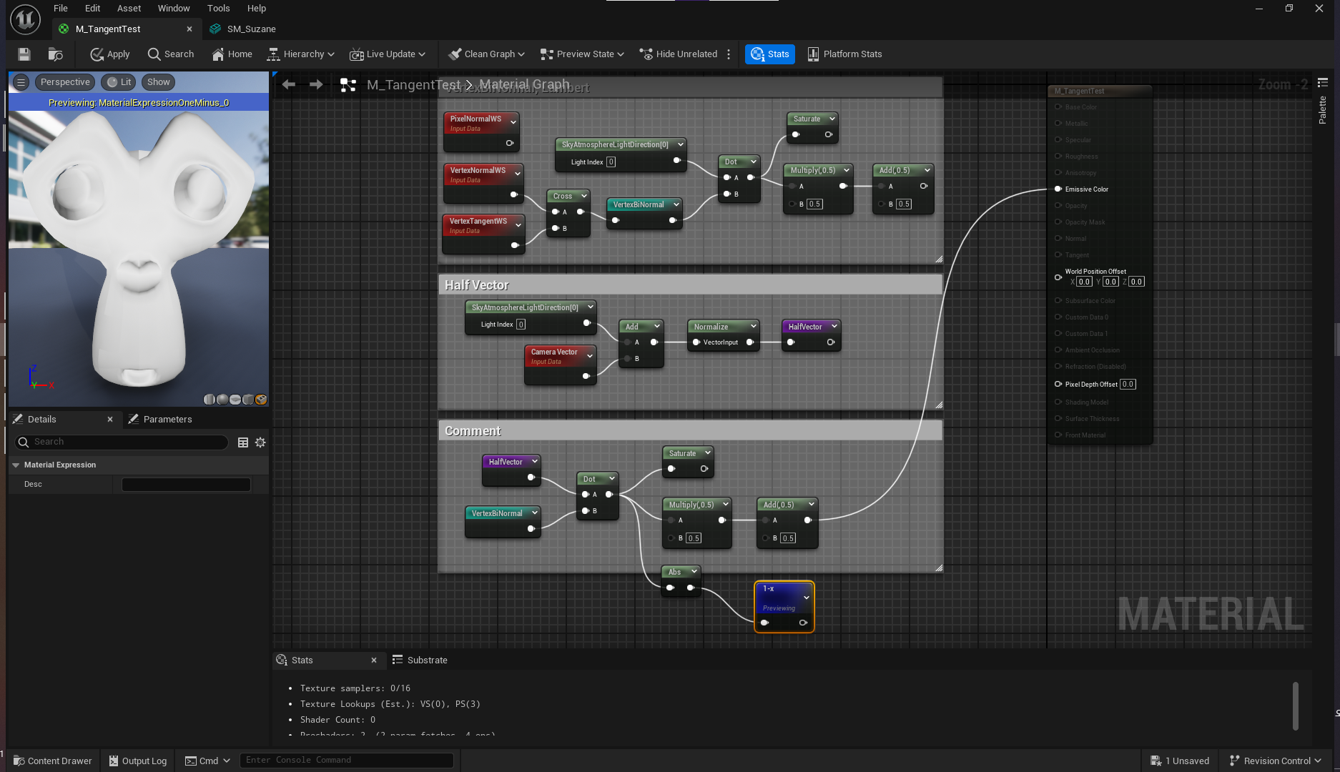This screenshot has width=1340, height=772.
Task: Open Details panel settings gear
Action: [x=260, y=442]
